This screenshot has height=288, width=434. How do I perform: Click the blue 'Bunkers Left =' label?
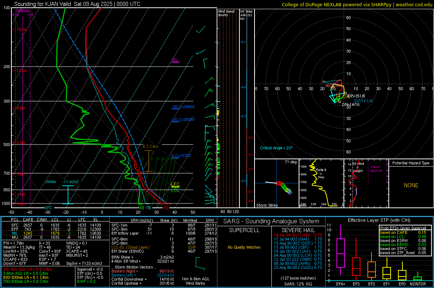pos(124,275)
